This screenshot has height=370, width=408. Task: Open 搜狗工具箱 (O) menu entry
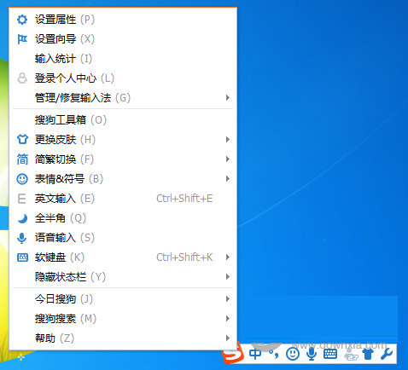point(123,120)
